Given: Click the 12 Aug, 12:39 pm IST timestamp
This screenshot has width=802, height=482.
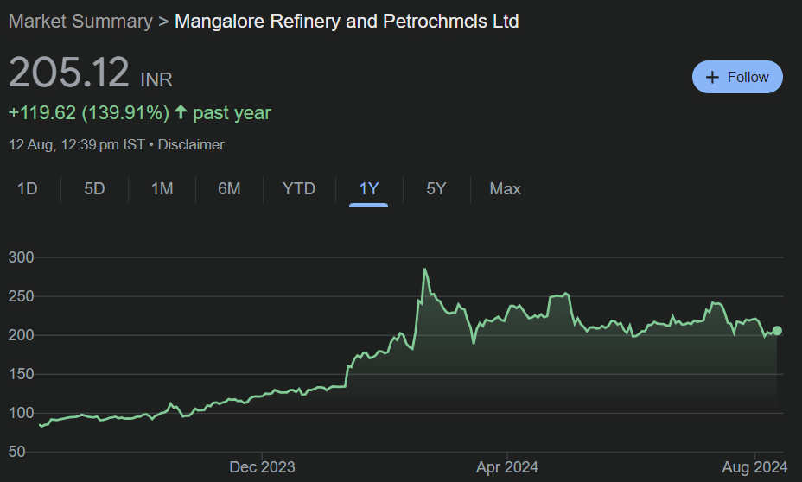Looking at the screenshot, I should (x=77, y=144).
